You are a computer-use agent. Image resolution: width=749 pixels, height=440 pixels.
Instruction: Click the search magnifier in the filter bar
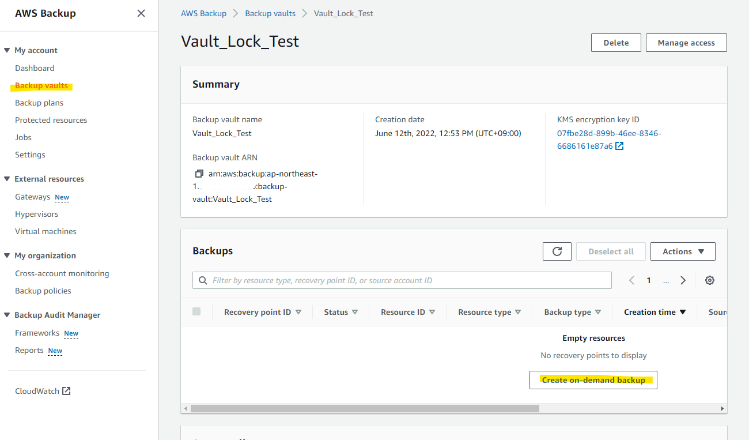click(203, 280)
